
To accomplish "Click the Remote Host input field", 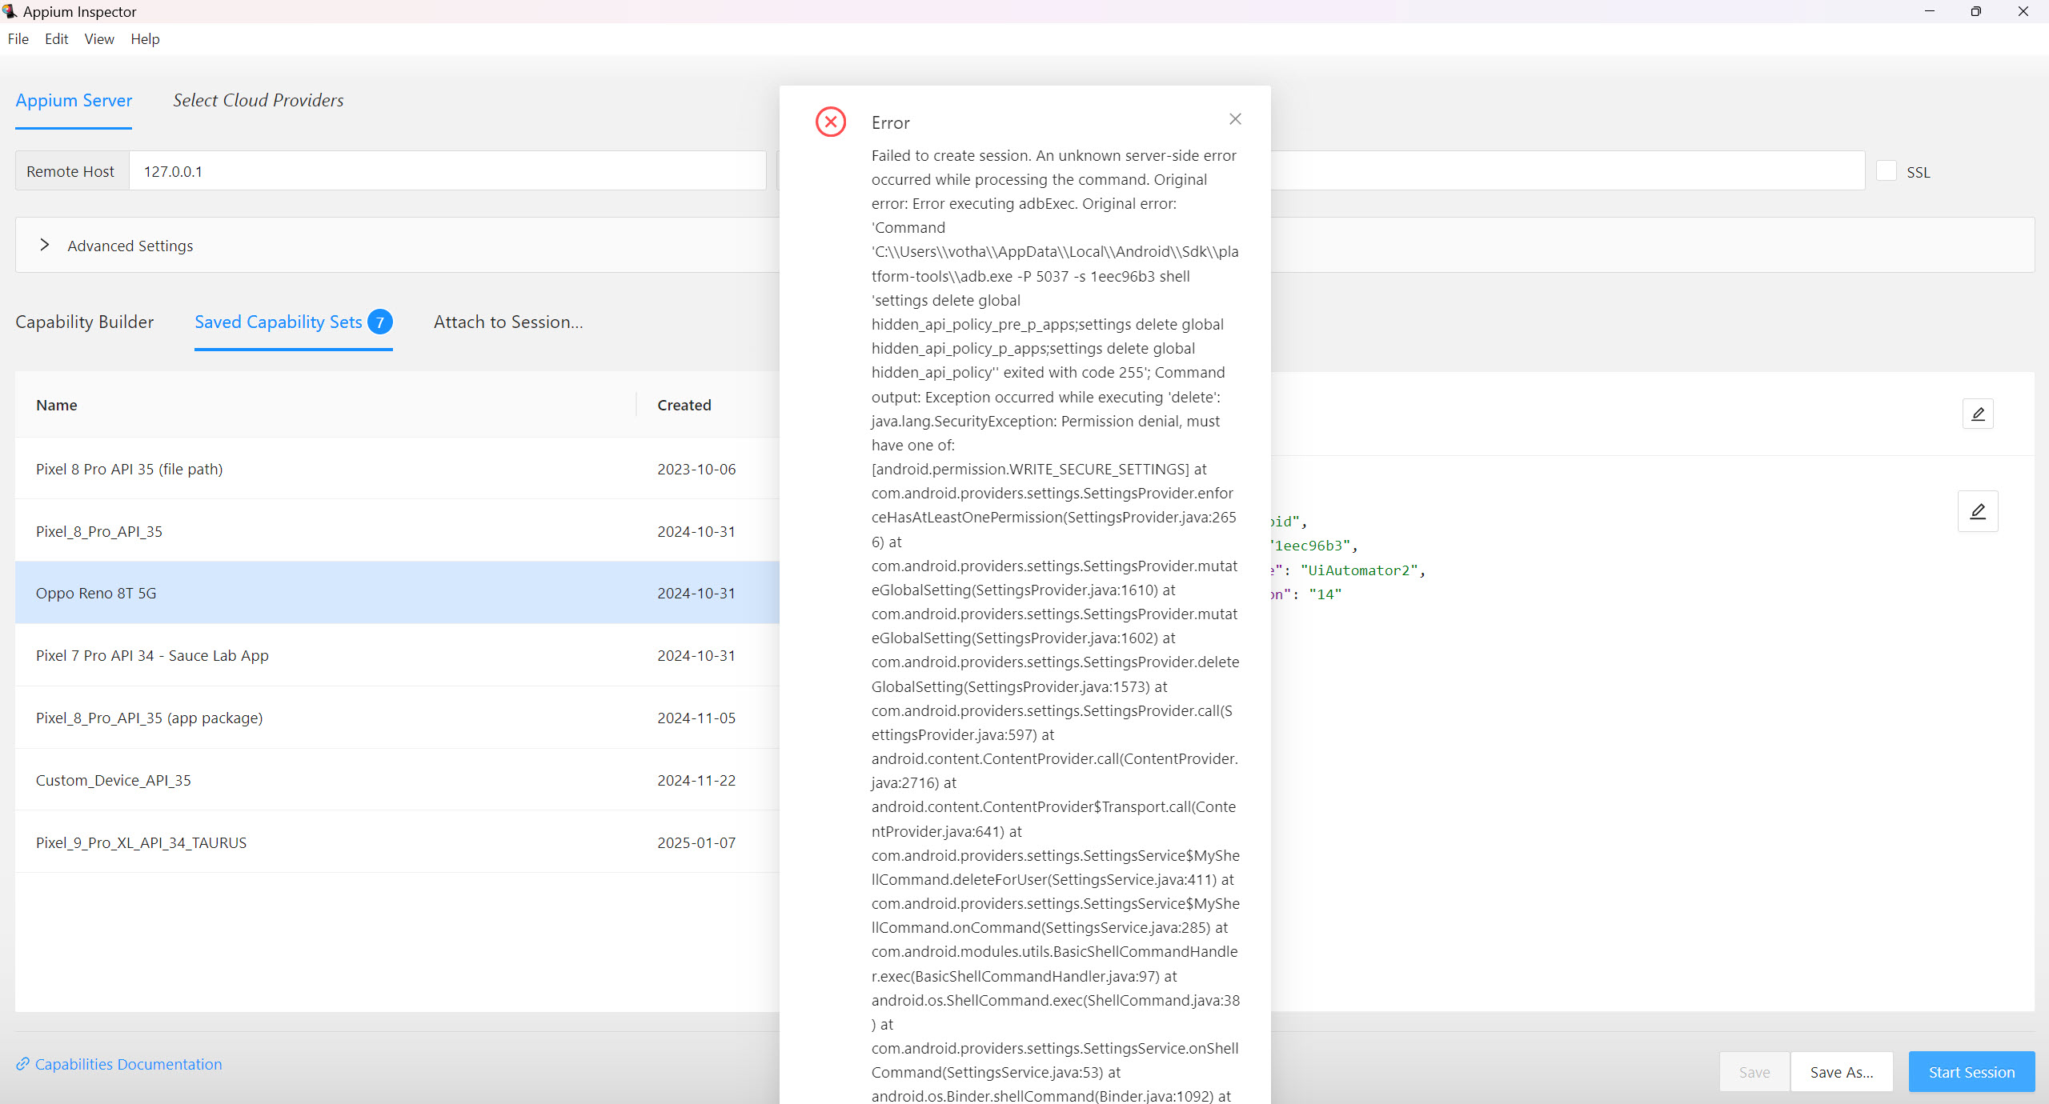I will pos(447,171).
